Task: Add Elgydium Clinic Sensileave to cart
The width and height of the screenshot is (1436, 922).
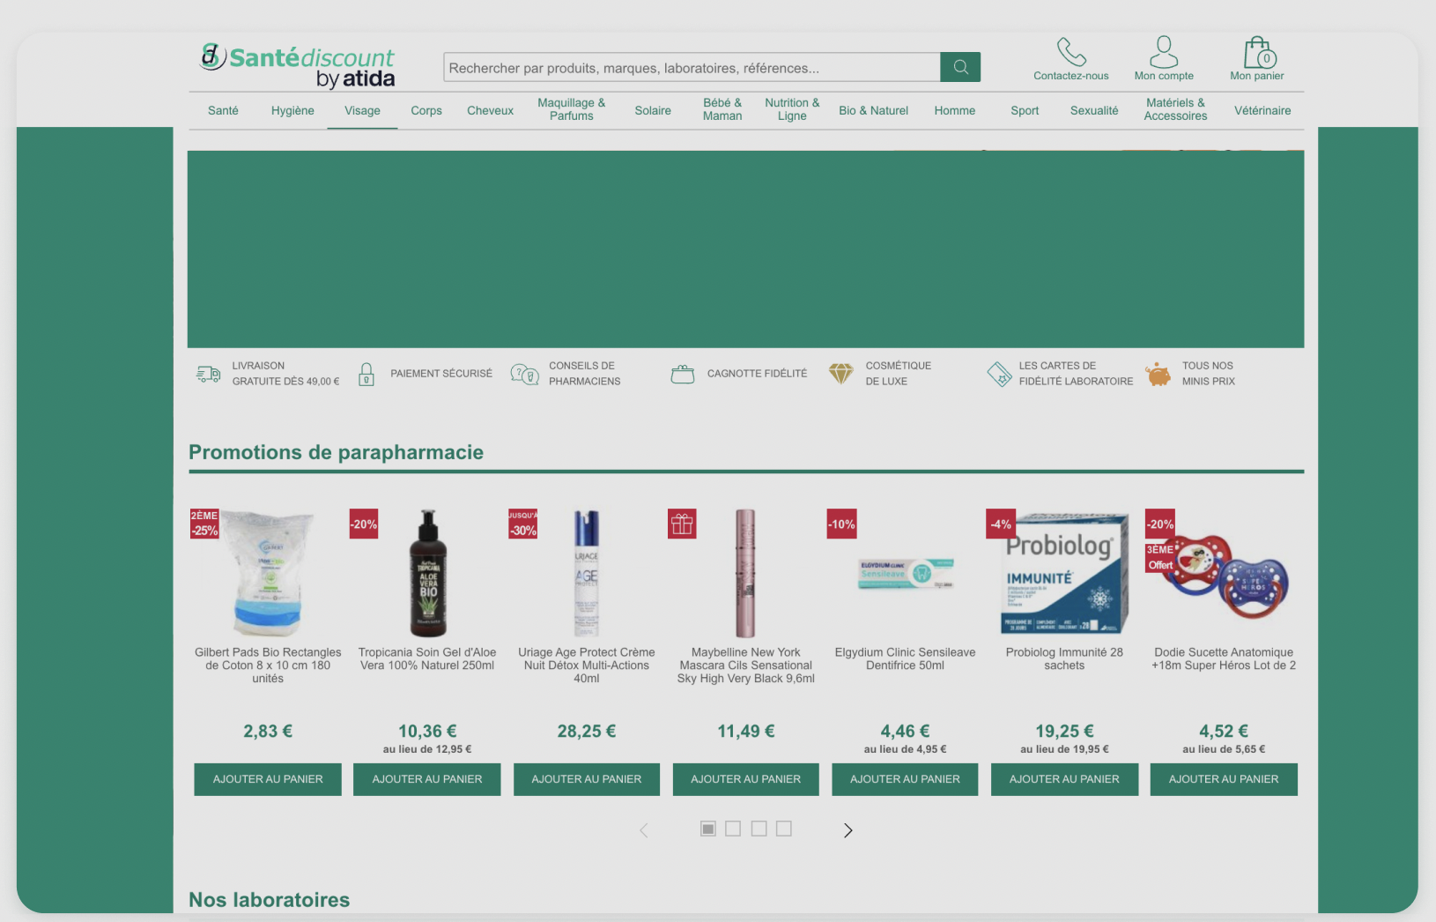Action: [905, 779]
